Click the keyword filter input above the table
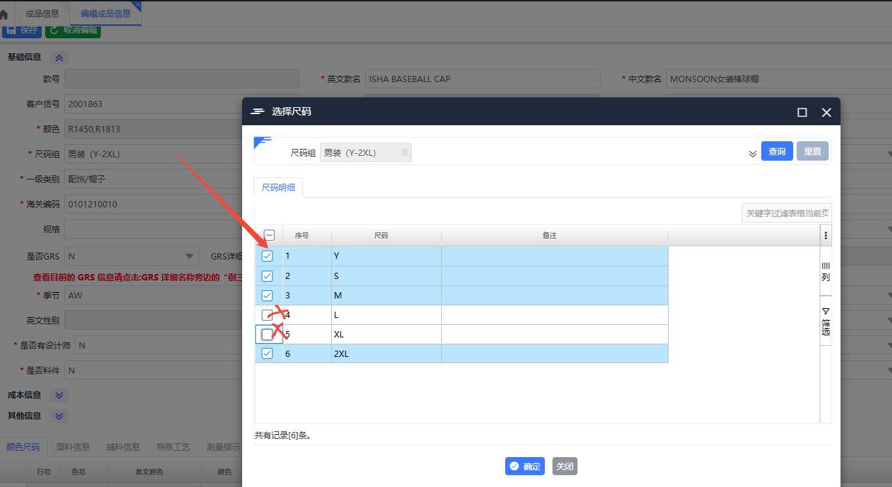 point(786,214)
